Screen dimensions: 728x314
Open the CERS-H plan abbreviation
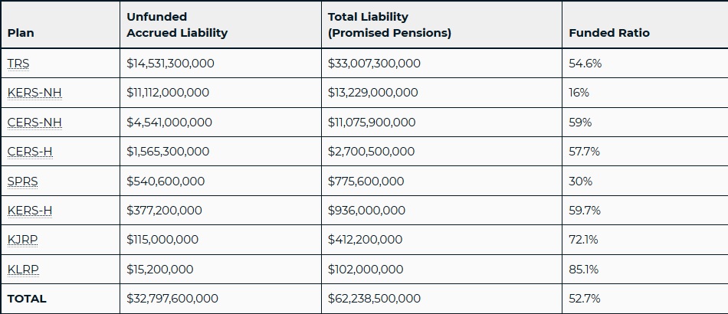click(x=30, y=152)
